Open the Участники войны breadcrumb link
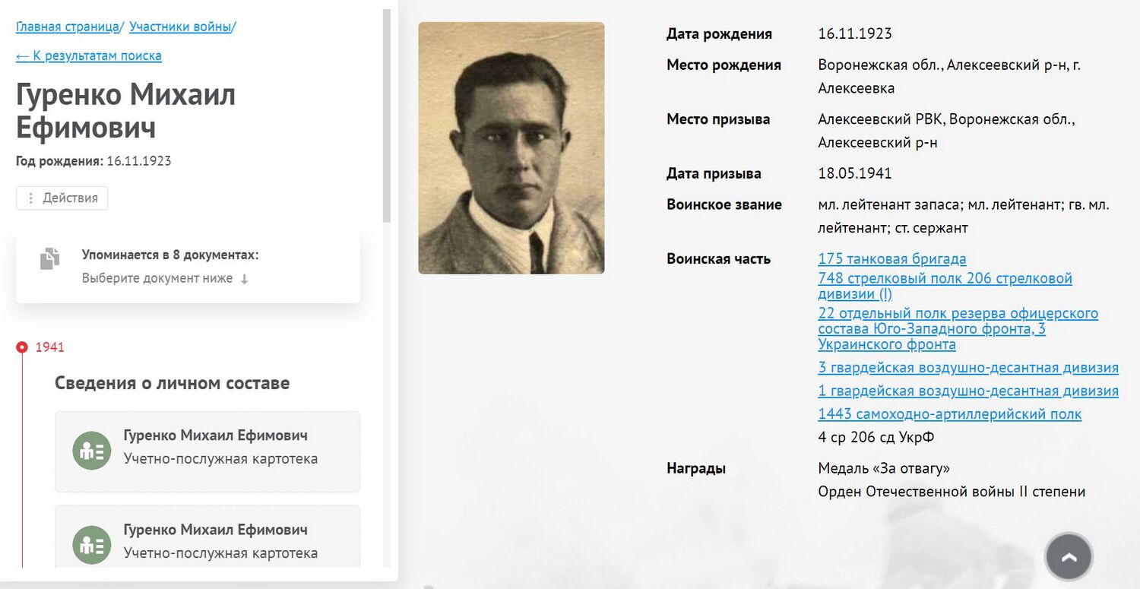 (180, 27)
